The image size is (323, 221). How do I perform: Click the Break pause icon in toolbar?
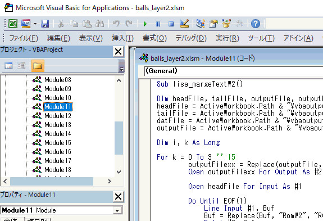coord(158,24)
